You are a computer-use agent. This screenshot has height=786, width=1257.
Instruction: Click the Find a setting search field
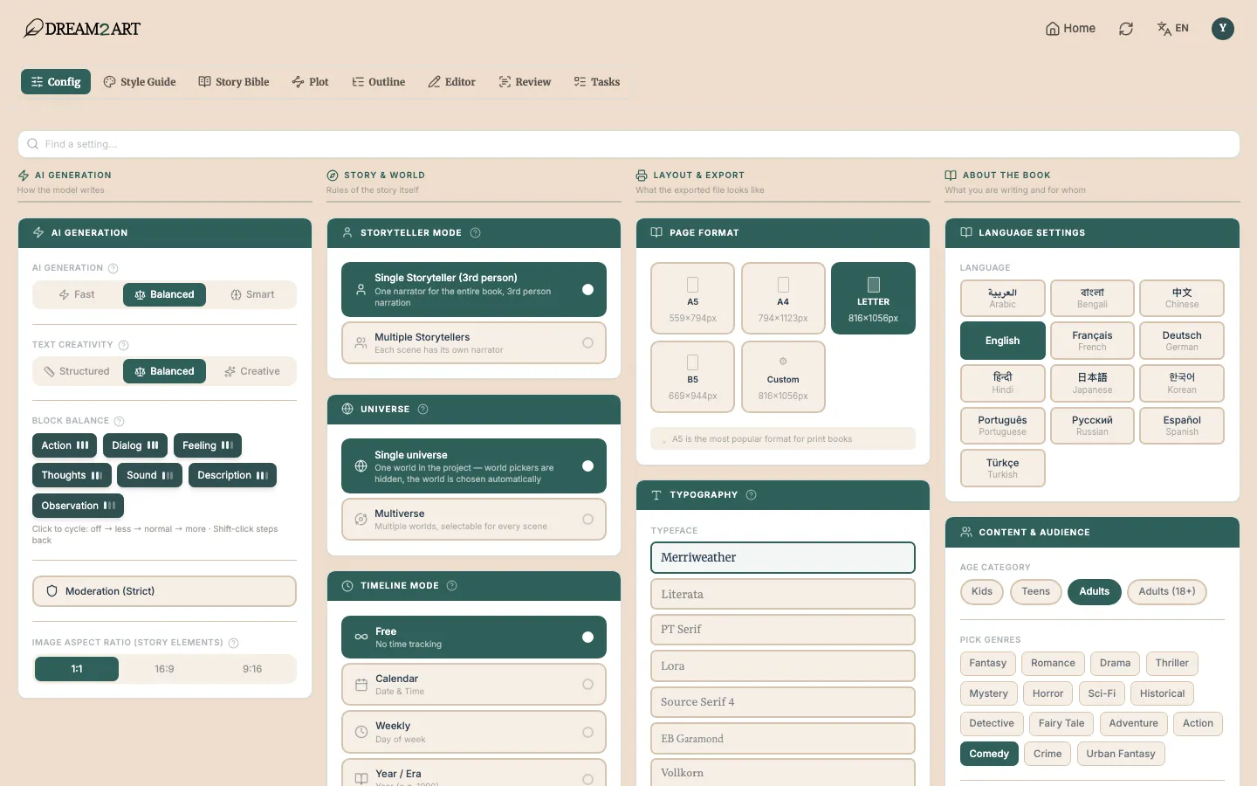coord(628,144)
